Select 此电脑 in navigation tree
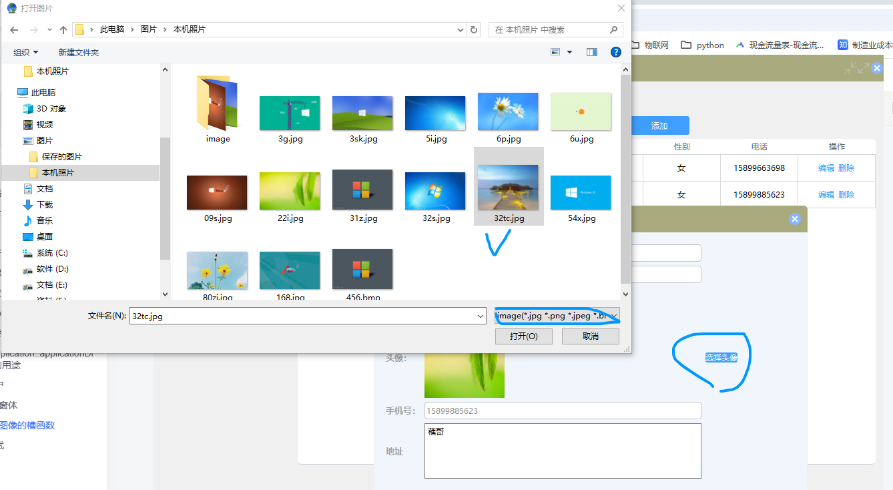This screenshot has height=490, width=893. [37, 93]
